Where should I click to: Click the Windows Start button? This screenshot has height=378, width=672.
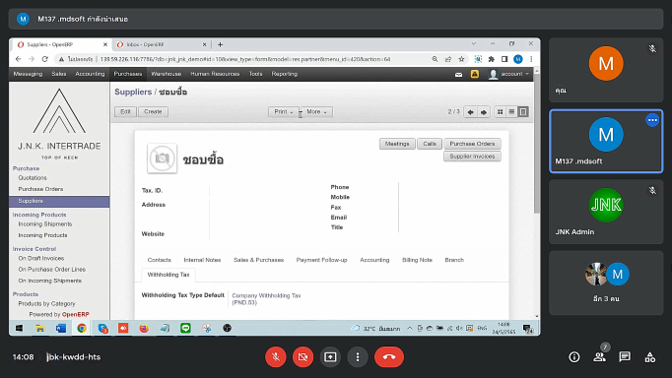[x=19, y=329]
